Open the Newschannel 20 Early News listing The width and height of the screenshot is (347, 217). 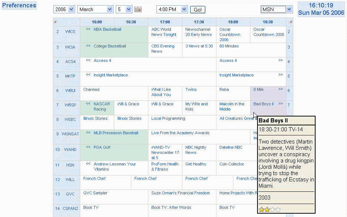(199, 32)
